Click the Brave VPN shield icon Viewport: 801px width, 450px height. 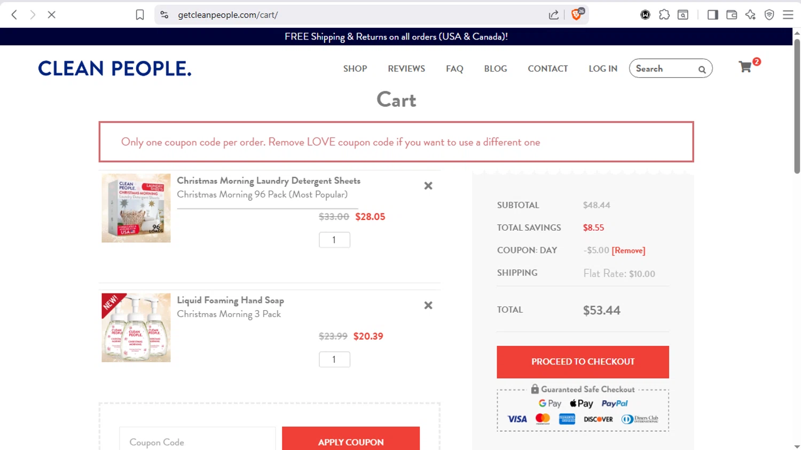click(769, 15)
